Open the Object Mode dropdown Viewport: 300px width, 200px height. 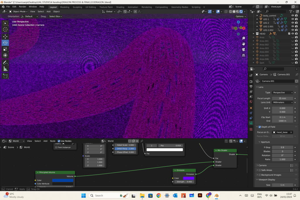pos(18,12)
